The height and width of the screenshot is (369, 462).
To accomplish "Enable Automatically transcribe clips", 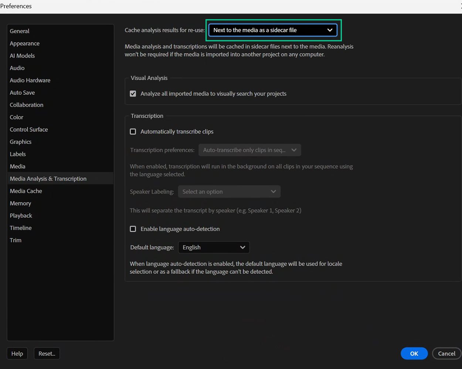I will pyautogui.click(x=133, y=131).
